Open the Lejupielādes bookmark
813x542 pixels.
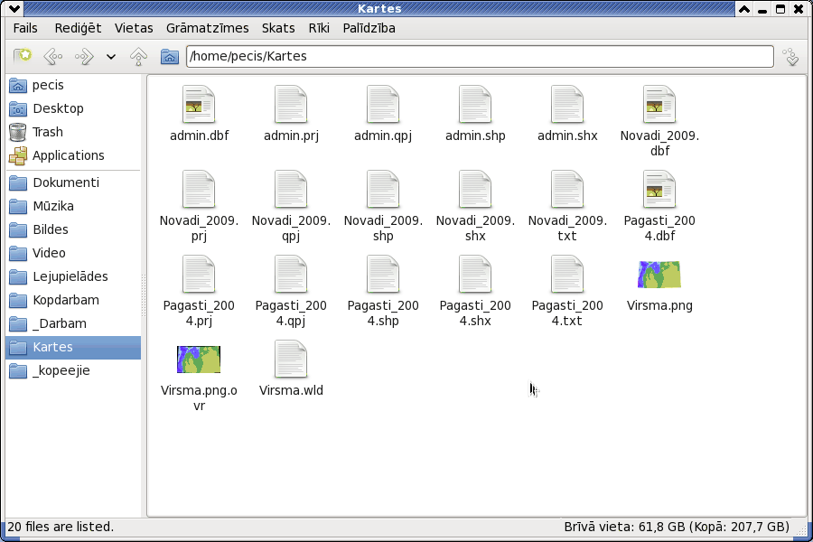tap(73, 276)
